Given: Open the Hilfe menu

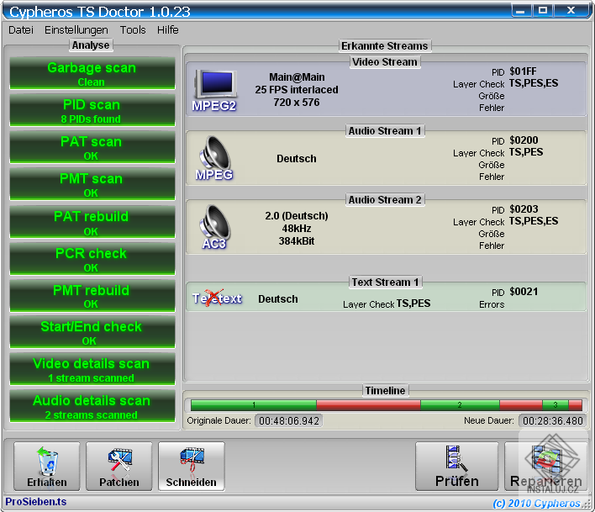Looking at the screenshot, I should point(167,29).
